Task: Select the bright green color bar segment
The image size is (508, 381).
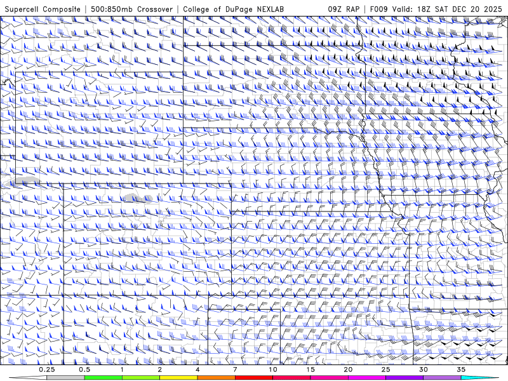Action: coord(104,378)
